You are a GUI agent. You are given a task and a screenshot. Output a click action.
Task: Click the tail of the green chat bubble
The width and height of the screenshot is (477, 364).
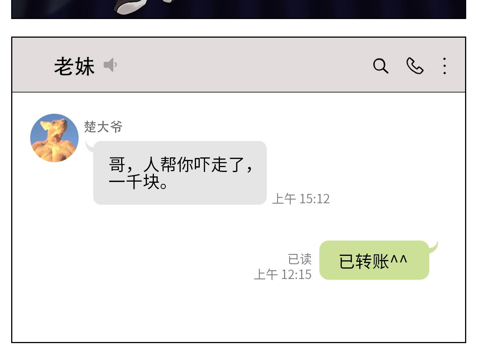(433, 247)
